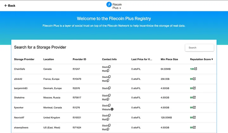Open benjaminh83 reputation score link icon

click(194, 88)
